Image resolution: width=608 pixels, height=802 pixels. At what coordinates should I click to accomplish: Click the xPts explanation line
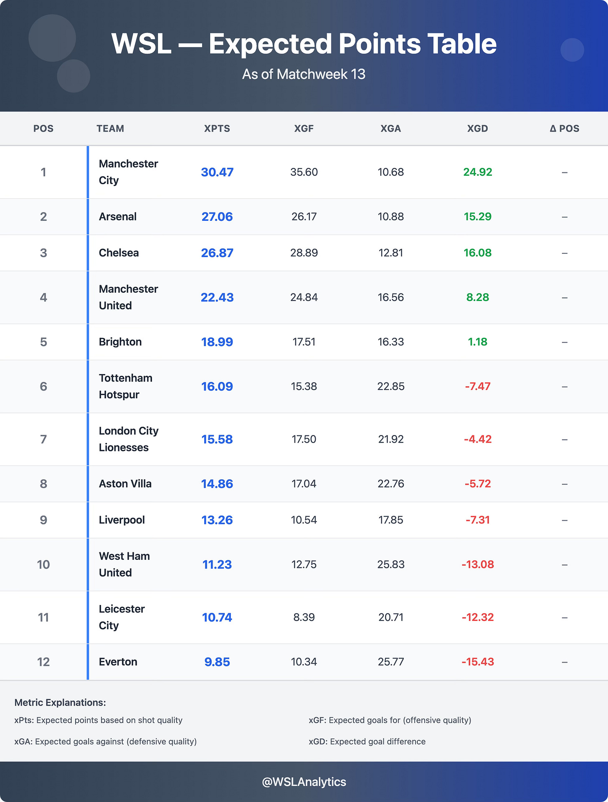pos(98,720)
